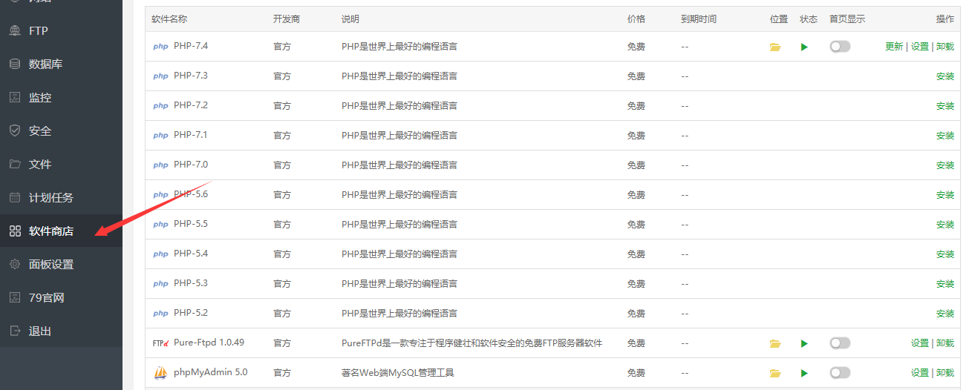
Task: Click 安装 in the PHP-5.4 row
Action: [945, 254]
